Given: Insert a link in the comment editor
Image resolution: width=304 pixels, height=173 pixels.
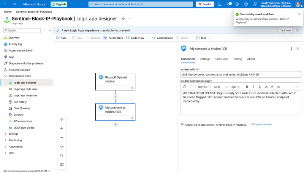Looking at the screenshot, I should 279,87.
